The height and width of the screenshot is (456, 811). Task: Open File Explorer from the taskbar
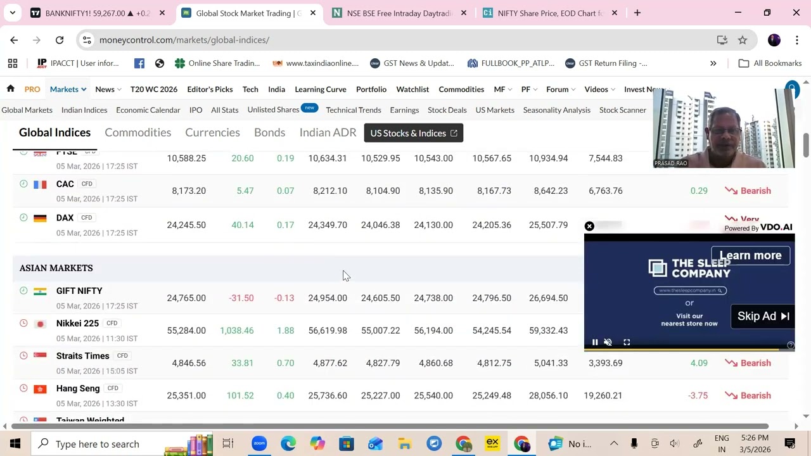coord(405,443)
